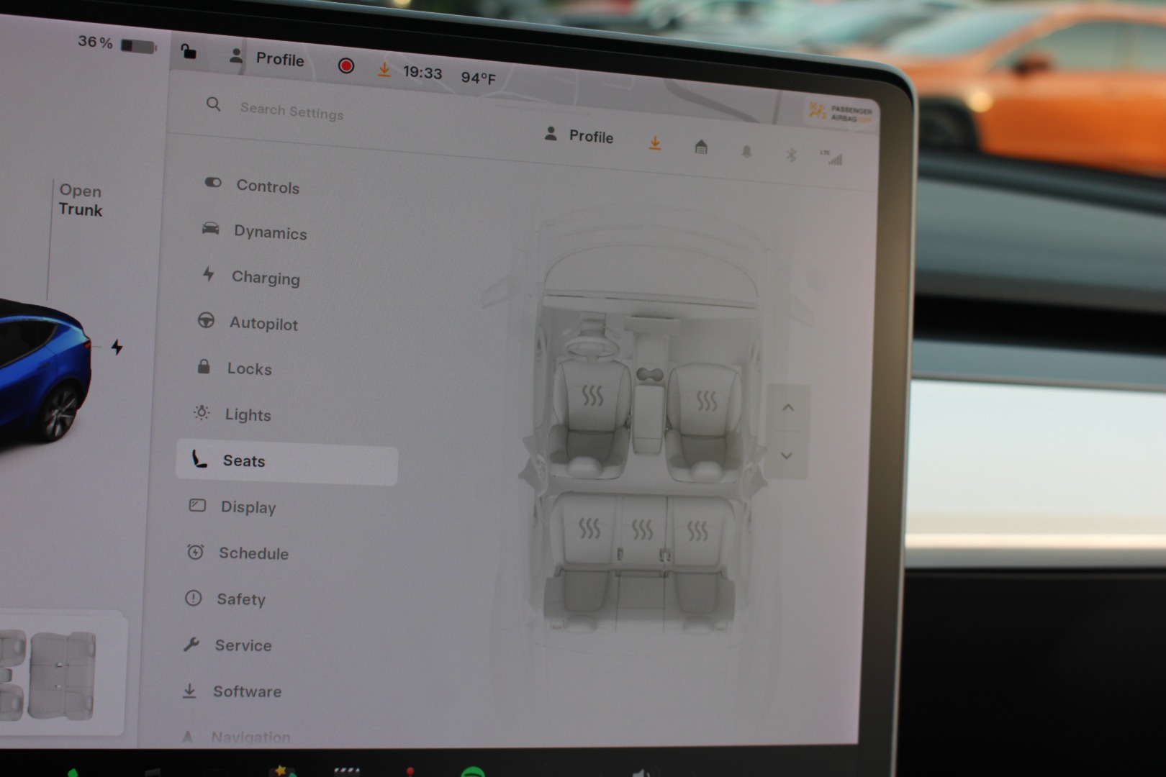1166x777 pixels.
Task: Click the orange software download icon in settings header
Action: [655, 143]
